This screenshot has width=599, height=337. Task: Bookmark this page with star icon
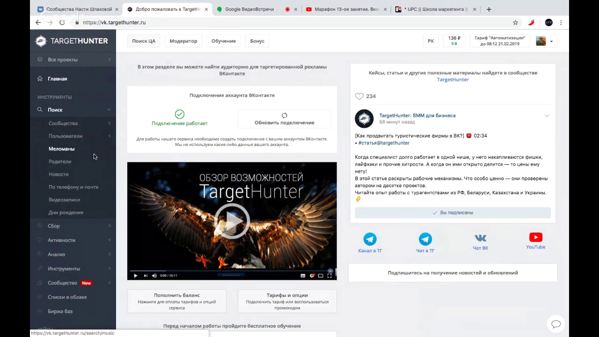pos(515,22)
